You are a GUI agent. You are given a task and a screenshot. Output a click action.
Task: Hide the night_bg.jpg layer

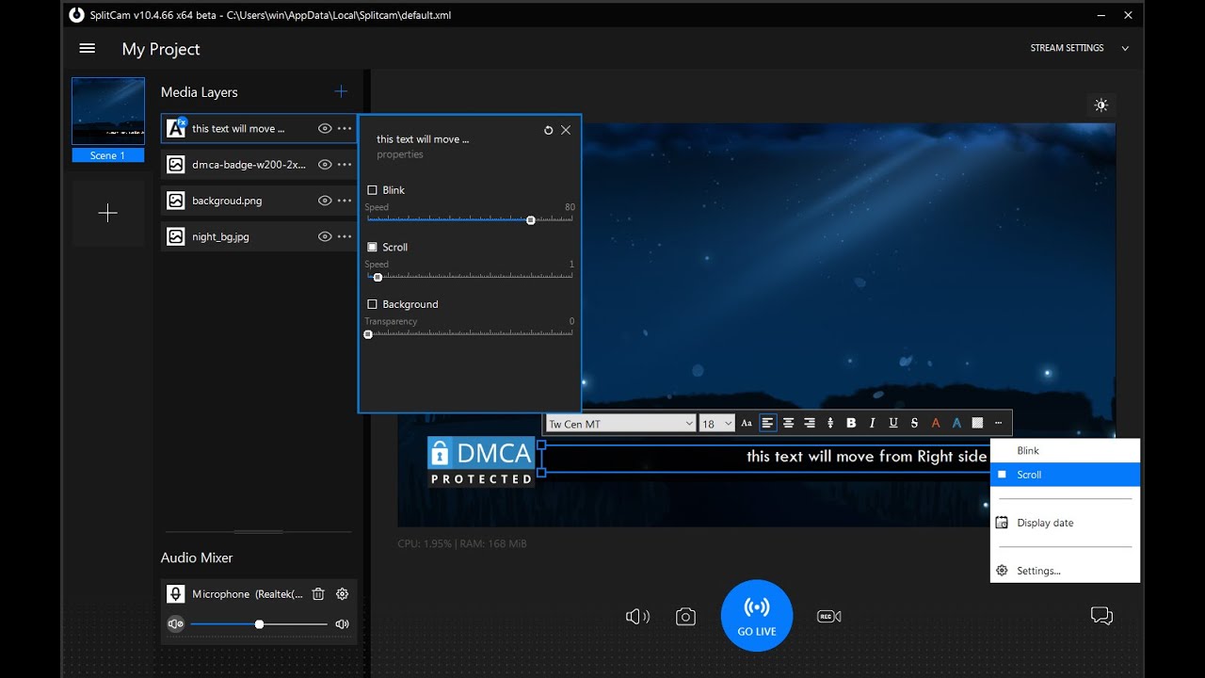[x=325, y=237]
